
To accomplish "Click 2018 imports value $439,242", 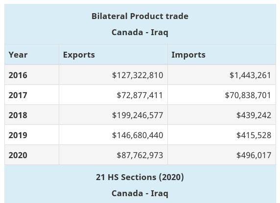I will coord(254,115).
